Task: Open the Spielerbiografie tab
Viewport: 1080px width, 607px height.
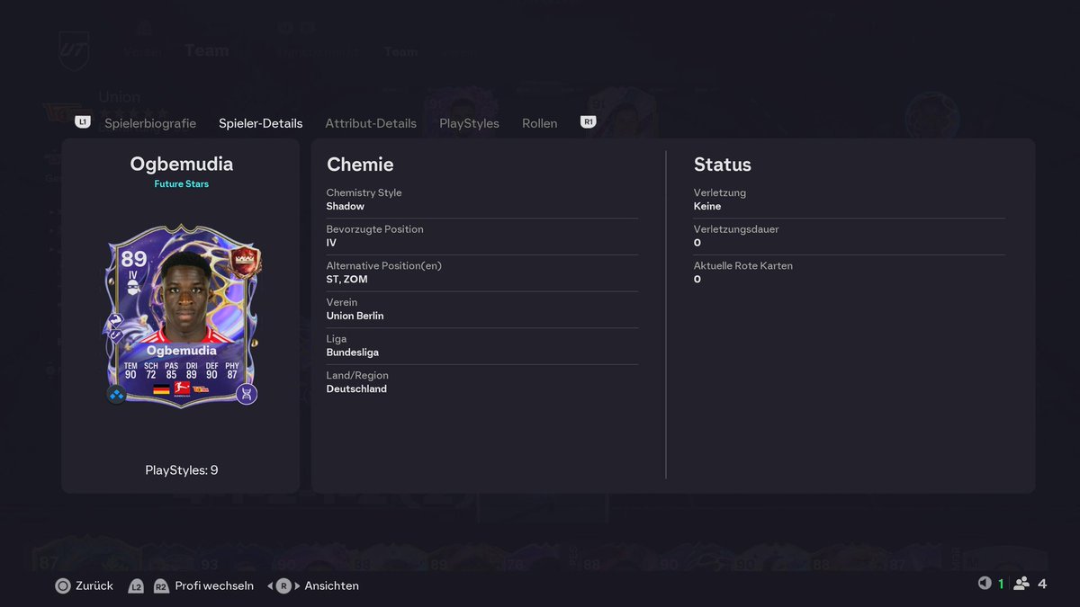Action: (x=150, y=123)
